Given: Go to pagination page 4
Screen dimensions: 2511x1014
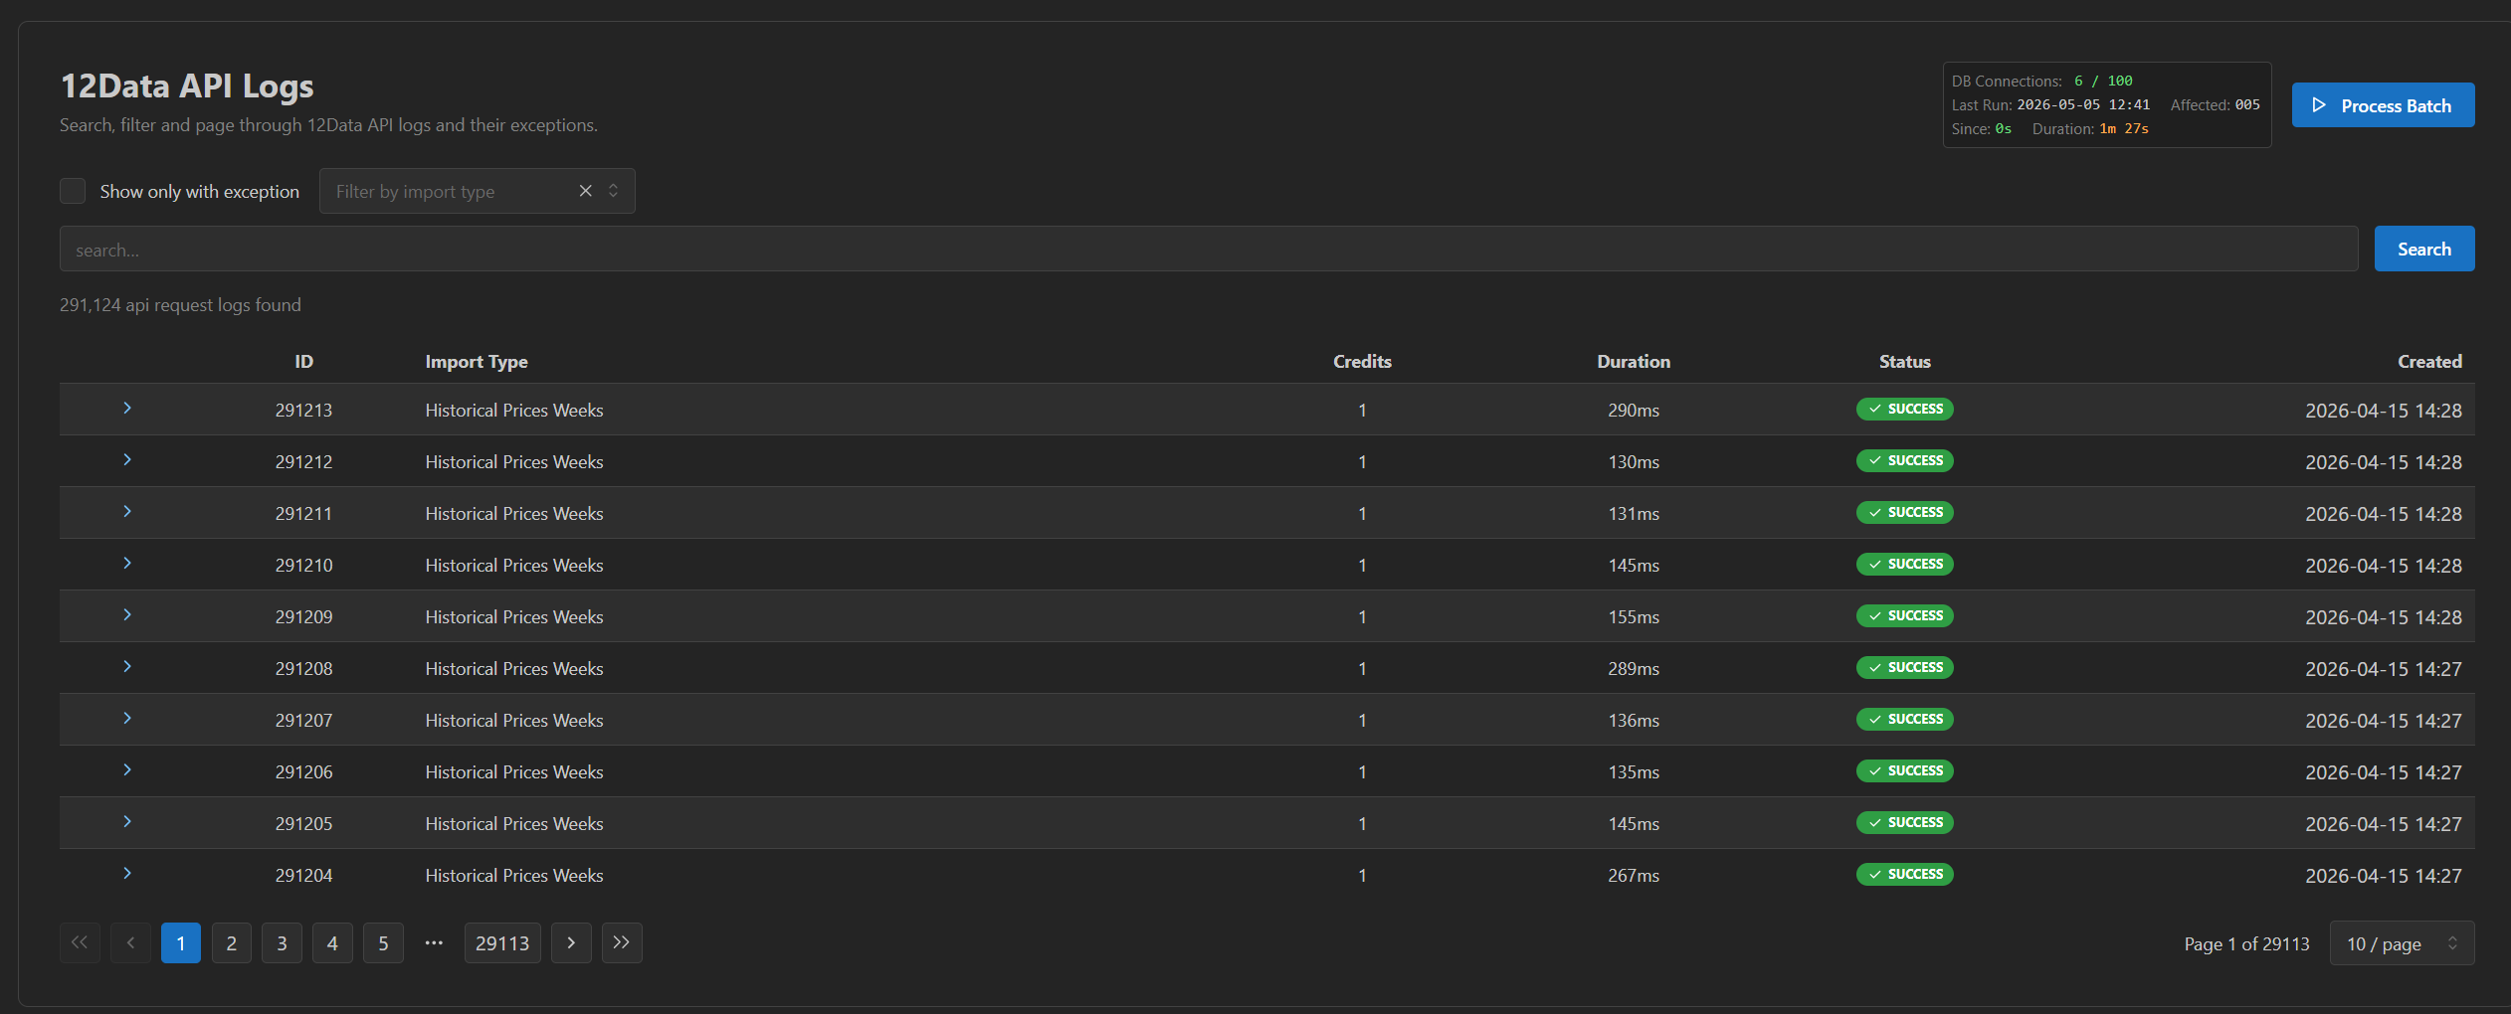Looking at the screenshot, I should pyautogui.click(x=332, y=943).
